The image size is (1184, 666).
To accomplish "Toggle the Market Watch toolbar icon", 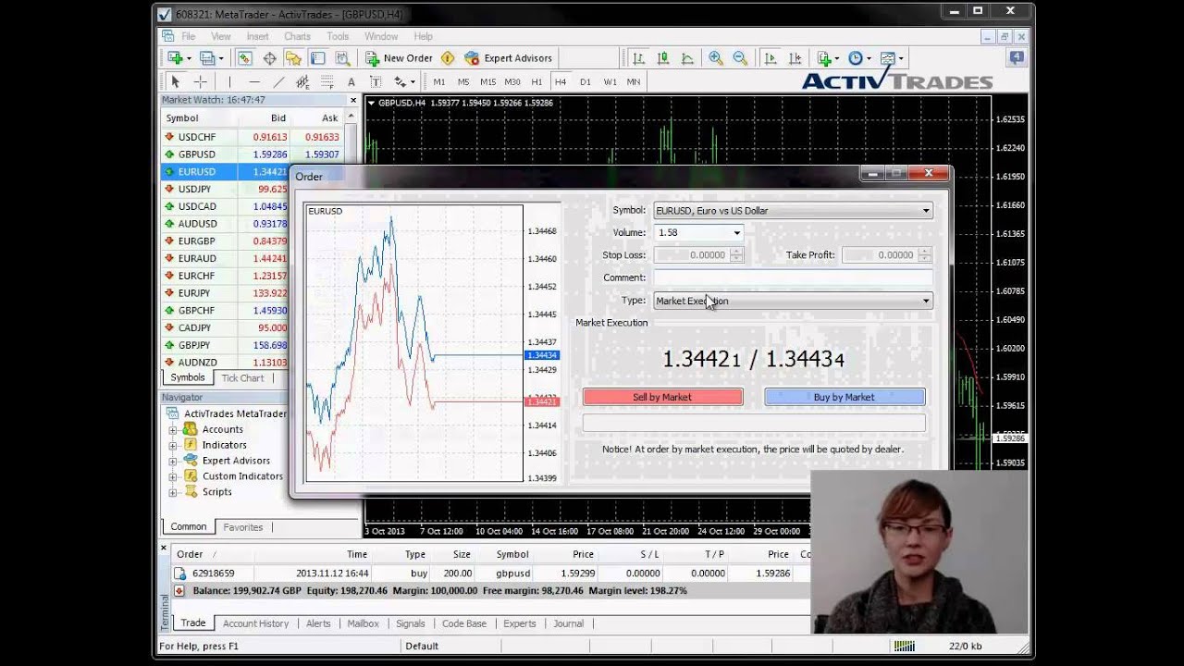I will coord(245,58).
